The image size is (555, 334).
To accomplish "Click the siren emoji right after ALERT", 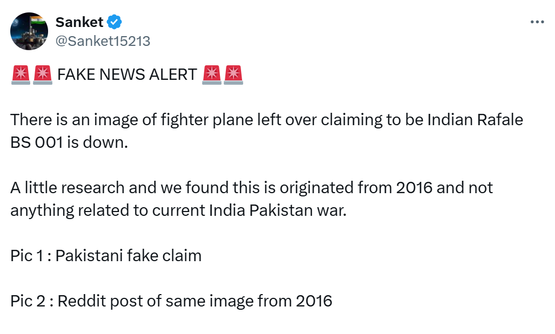I will (x=211, y=74).
